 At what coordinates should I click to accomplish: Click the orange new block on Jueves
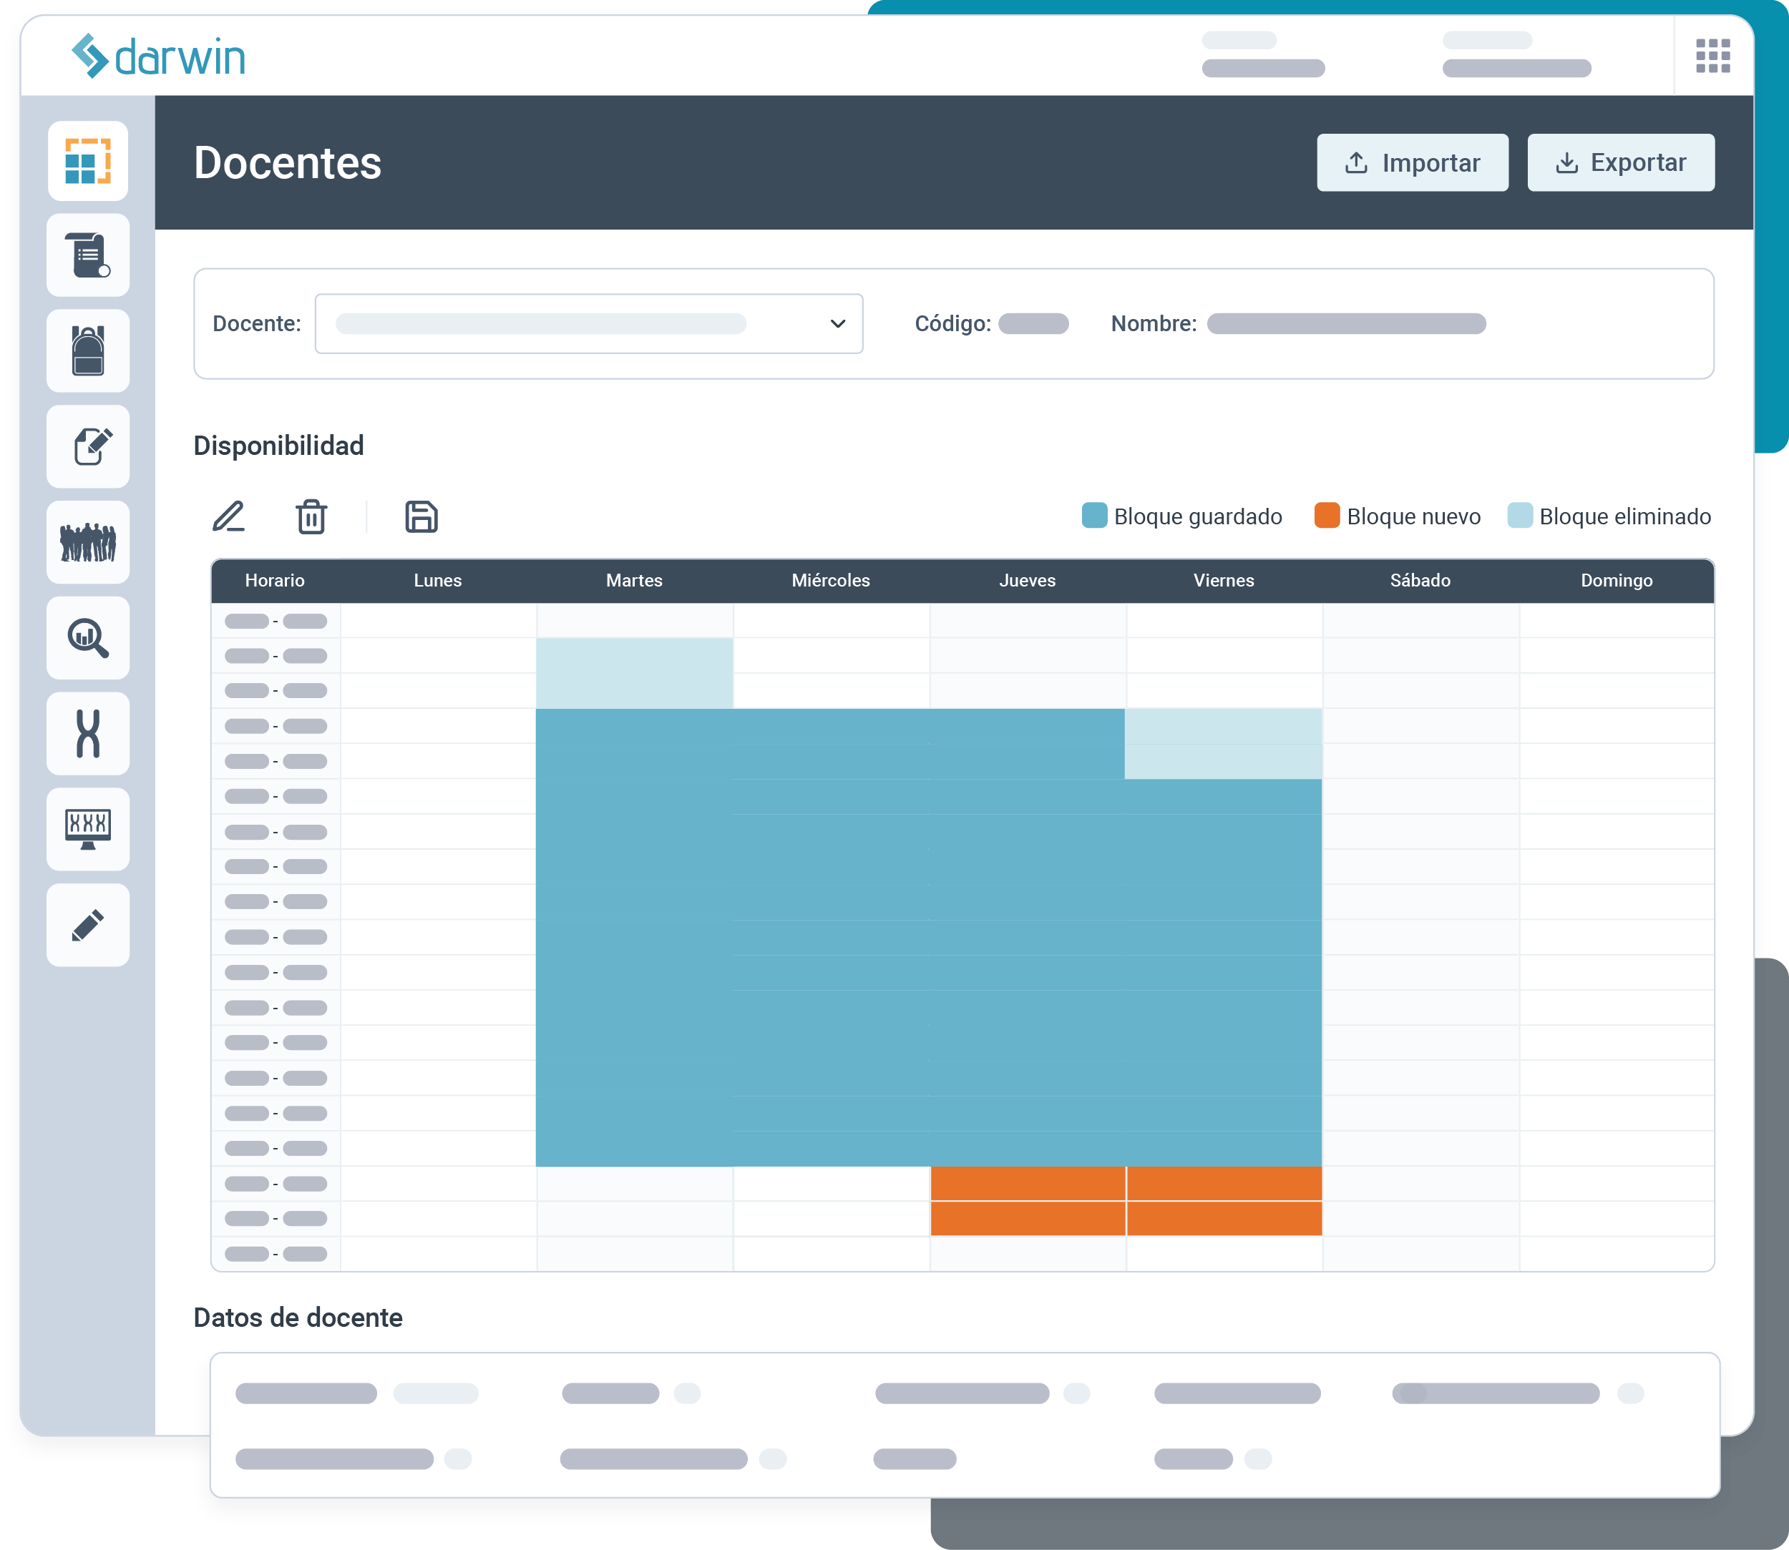coord(1028,1200)
